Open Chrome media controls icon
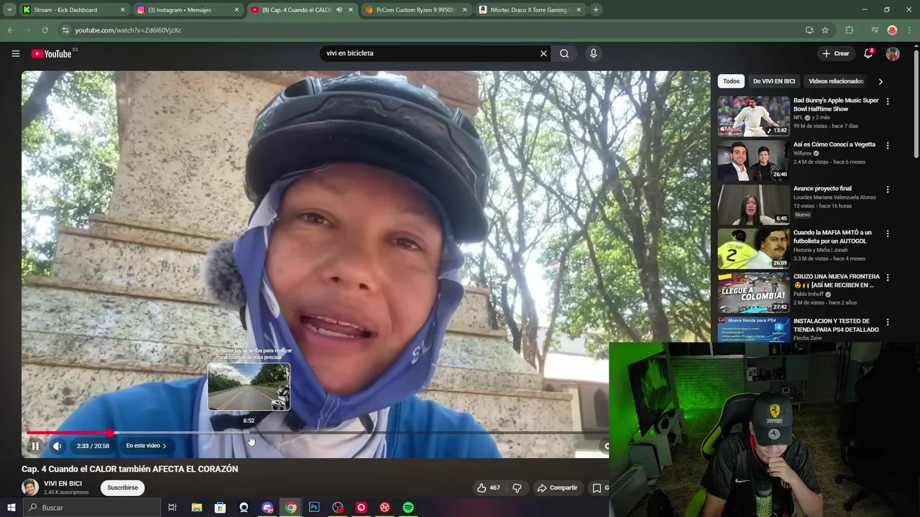Viewport: 920px width, 517px height. pyautogui.click(x=875, y=30)
